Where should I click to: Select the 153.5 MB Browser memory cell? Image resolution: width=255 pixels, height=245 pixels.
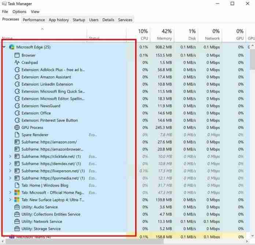pos(164,55)
